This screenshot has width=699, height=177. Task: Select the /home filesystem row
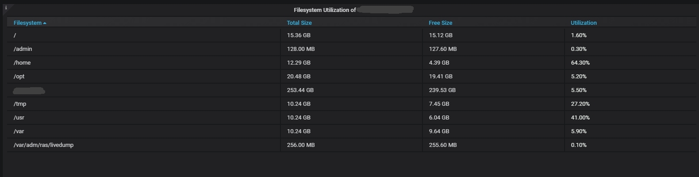point(22,63)
